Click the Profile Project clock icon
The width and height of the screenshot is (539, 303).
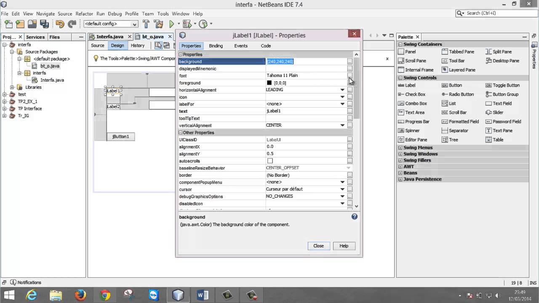203,24
